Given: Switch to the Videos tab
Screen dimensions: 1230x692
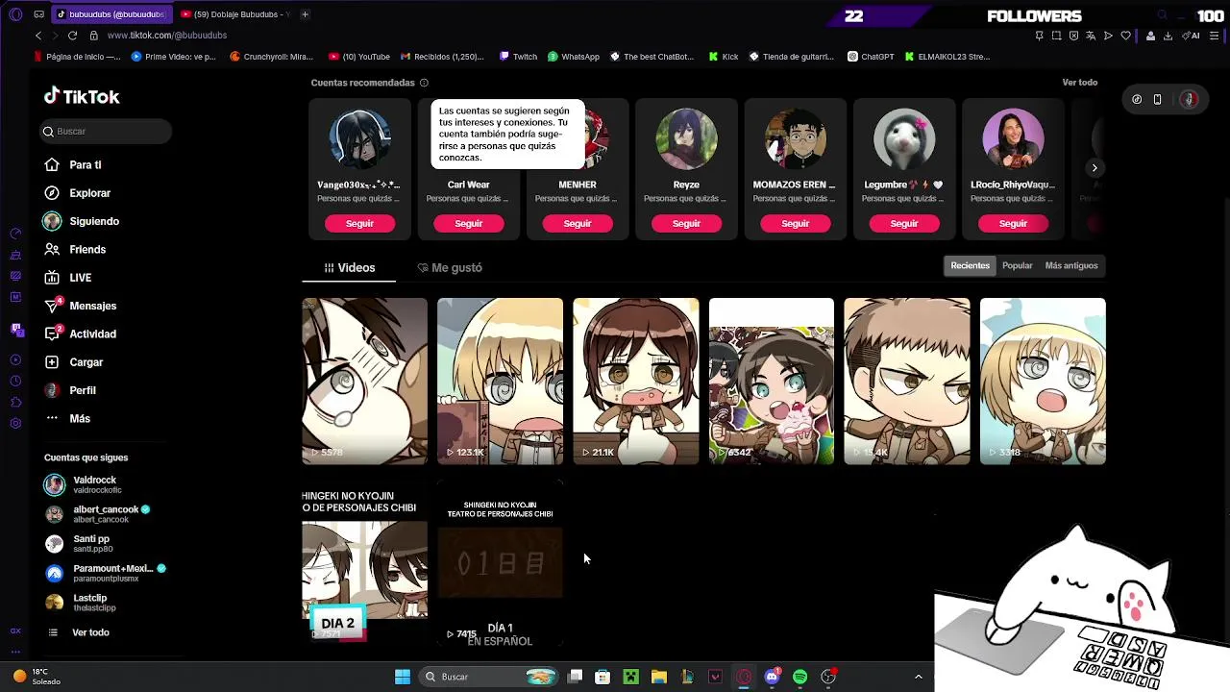Looking at the screenshot, I should [x=349, y=268].
